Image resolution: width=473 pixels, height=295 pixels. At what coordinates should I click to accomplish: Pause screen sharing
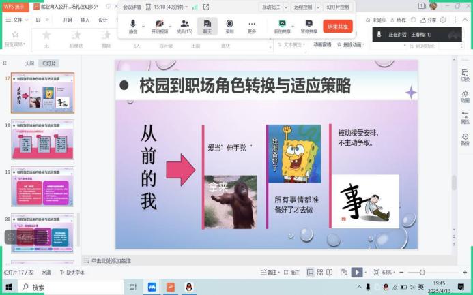pos(309,26)
